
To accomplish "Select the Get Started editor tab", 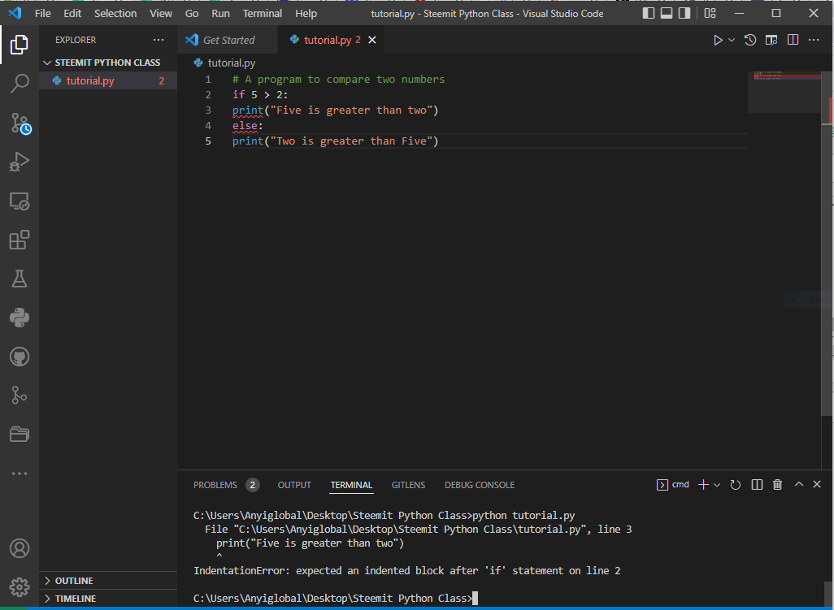I will pos(228,40).
